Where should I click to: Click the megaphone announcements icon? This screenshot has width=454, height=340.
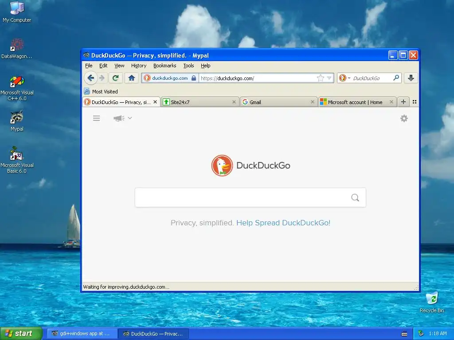(119, 118)
